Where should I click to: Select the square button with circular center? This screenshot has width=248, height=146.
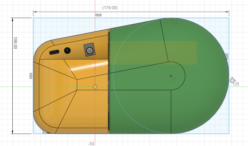coord(89,50)
